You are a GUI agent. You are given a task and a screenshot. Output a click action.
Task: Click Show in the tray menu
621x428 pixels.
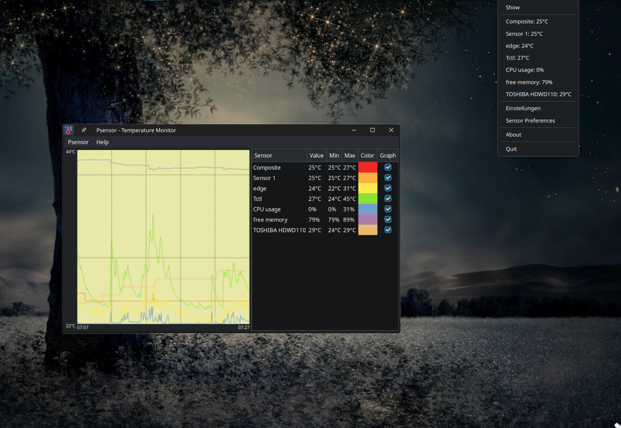click(x=512, y=8)
